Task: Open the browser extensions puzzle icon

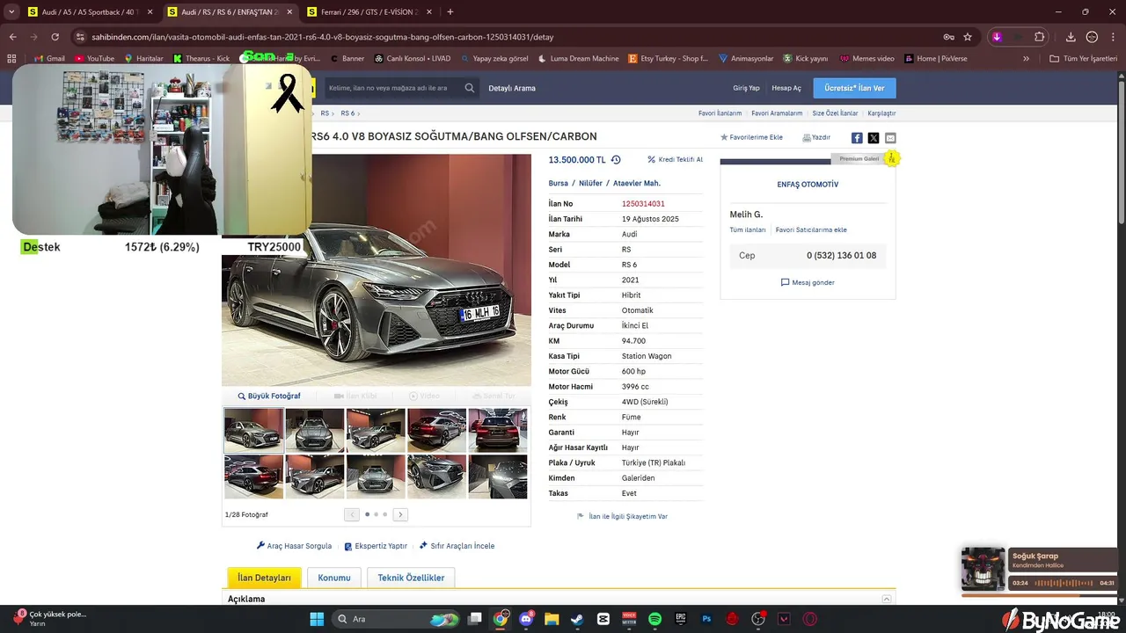Action: pyautogui.click(x=1040, y=37)
